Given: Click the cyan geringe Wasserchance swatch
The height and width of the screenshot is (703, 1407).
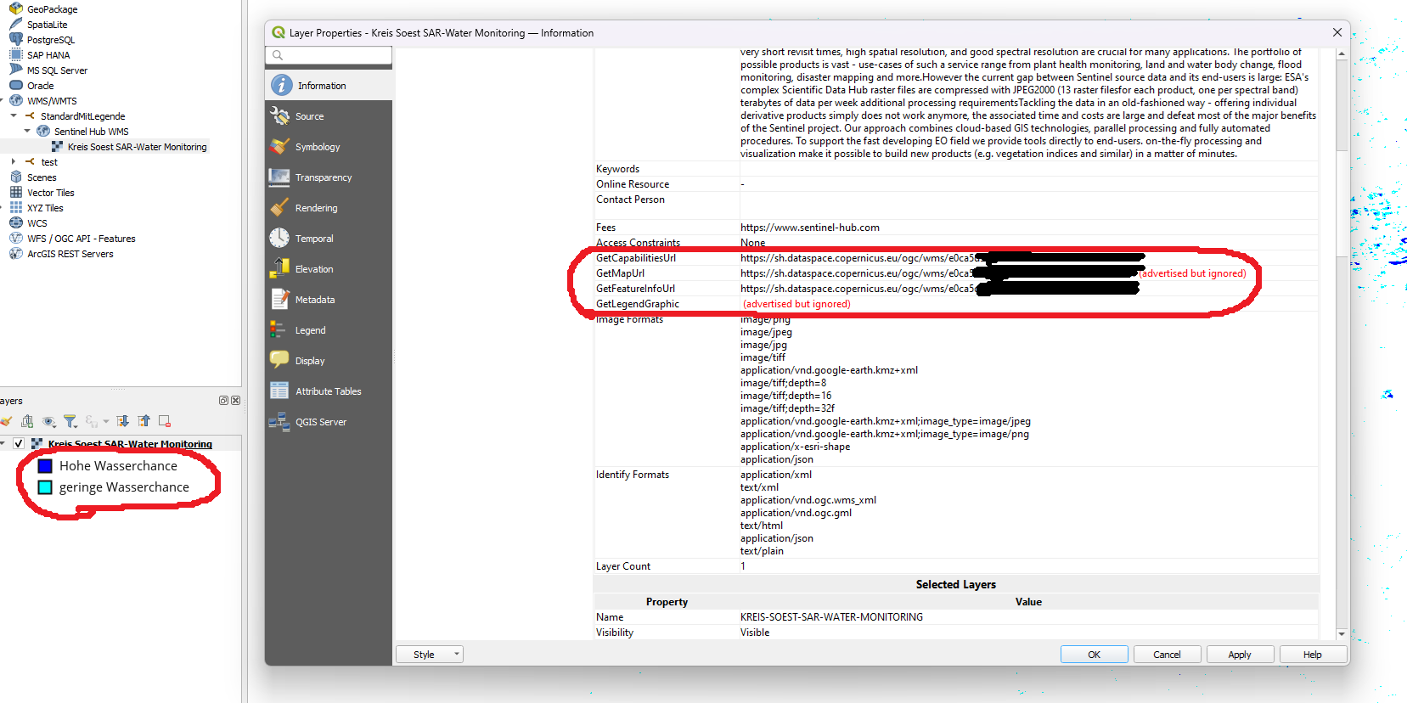Looking at the screenshot, I should (x=46, y=487).
